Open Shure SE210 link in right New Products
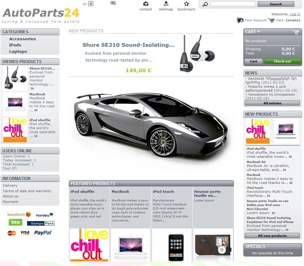 click(270, 220)
